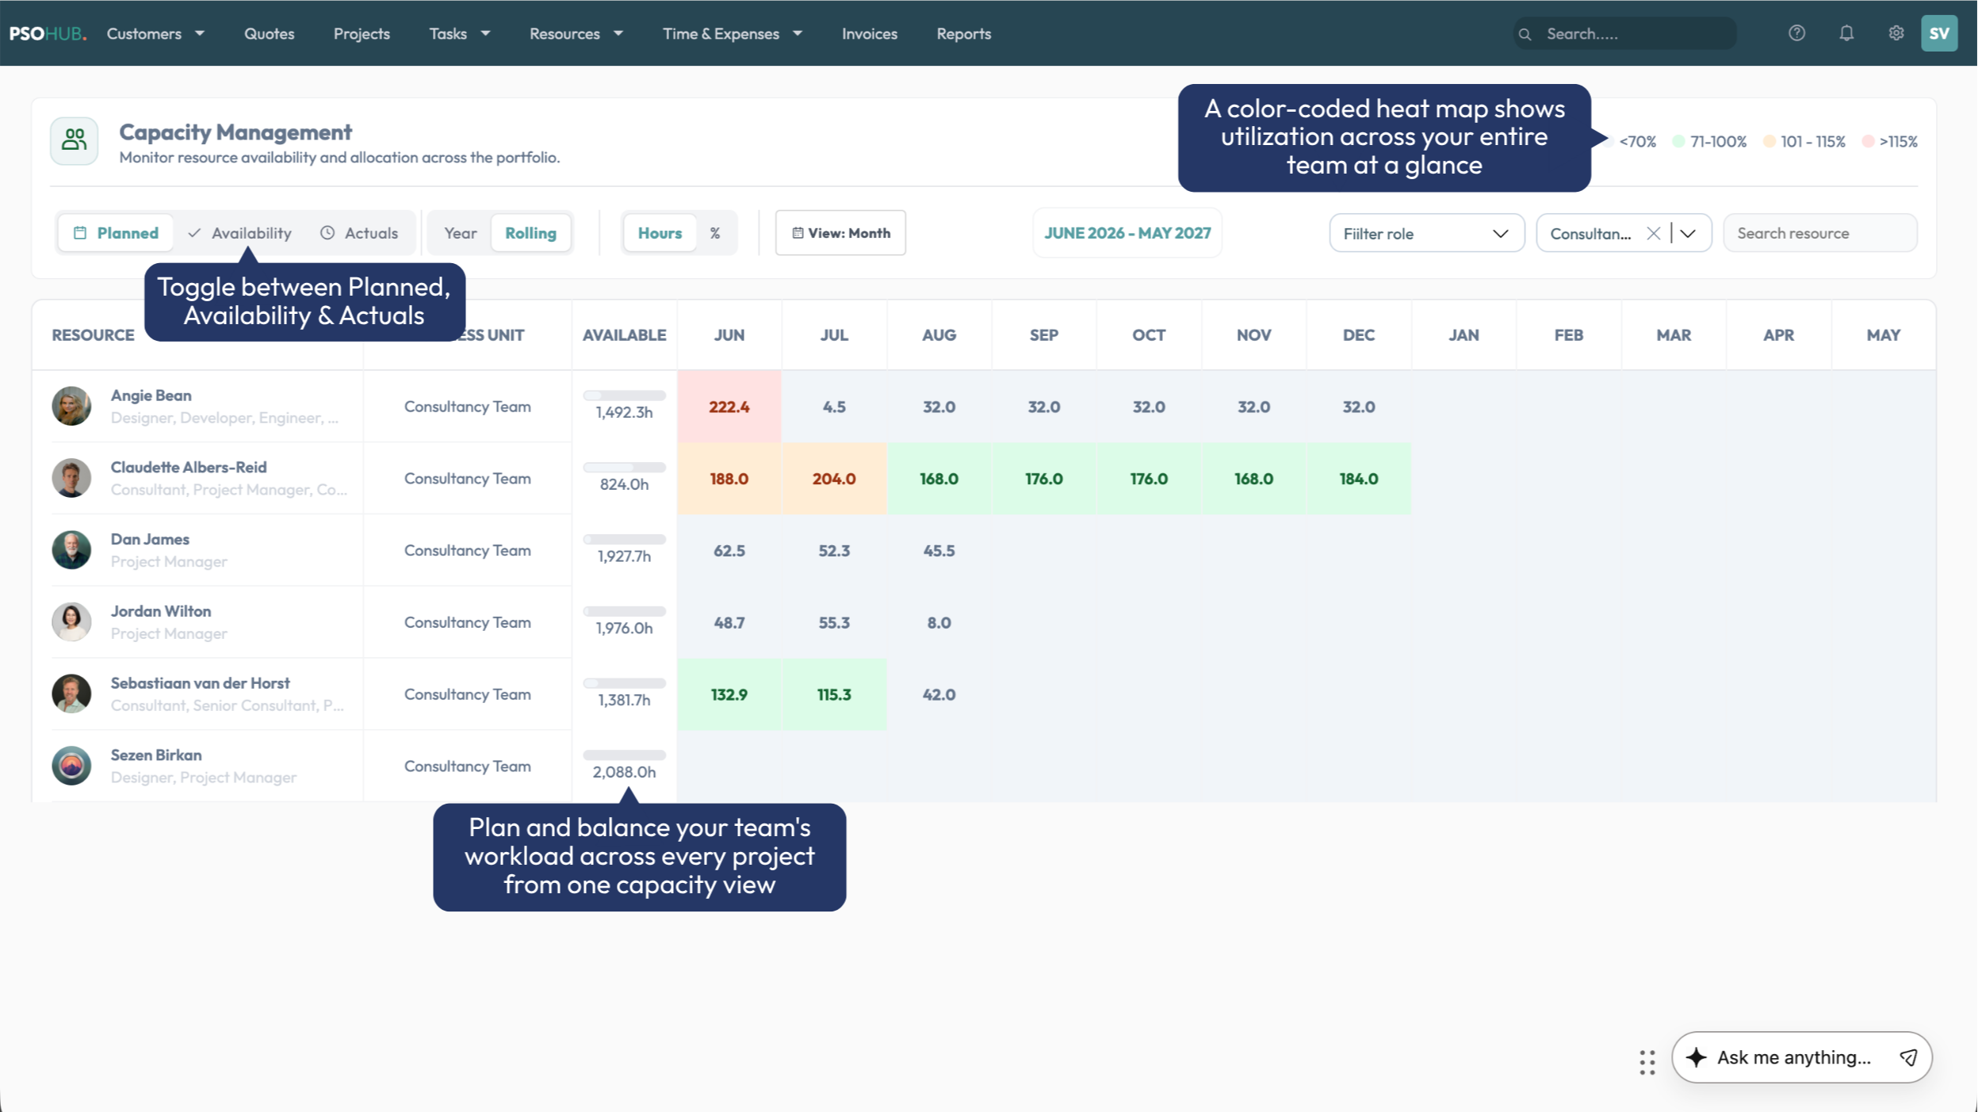
Task: Go to Quotes
Action: pyautogui.click(x=269, y=33)
